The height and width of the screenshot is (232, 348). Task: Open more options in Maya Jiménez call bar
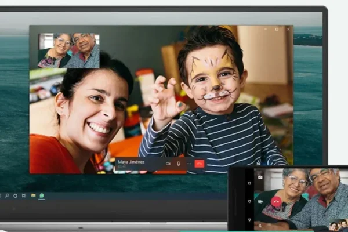click(188, 164)
